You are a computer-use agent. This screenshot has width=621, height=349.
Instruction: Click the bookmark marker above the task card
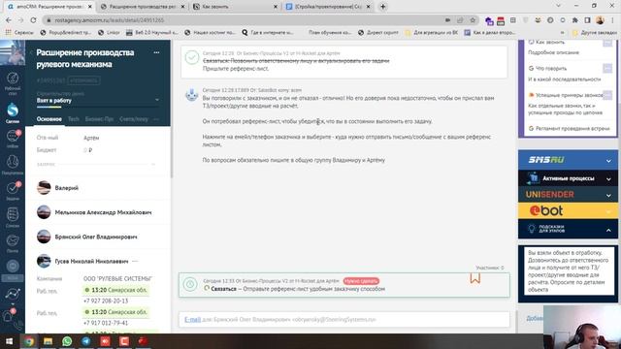pyautogui.click(x=475, y=278)
